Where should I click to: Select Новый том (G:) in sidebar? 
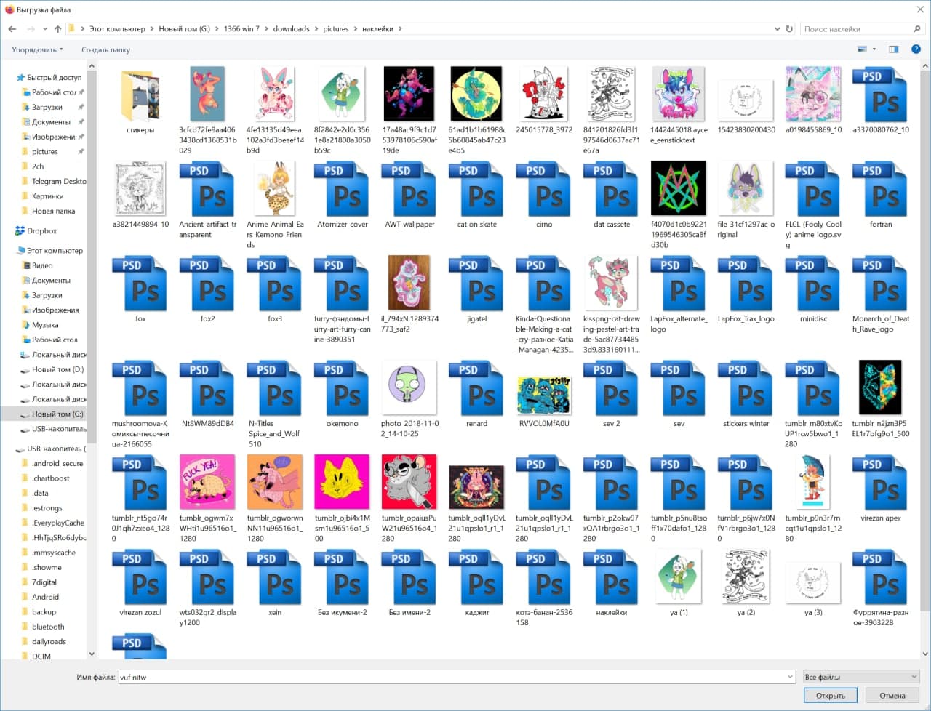pos(57,414)
